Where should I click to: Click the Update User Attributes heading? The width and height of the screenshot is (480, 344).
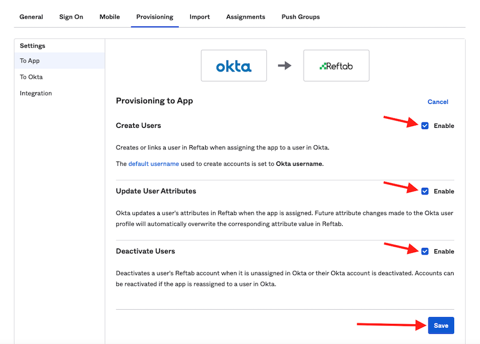(x=156, y=191)
